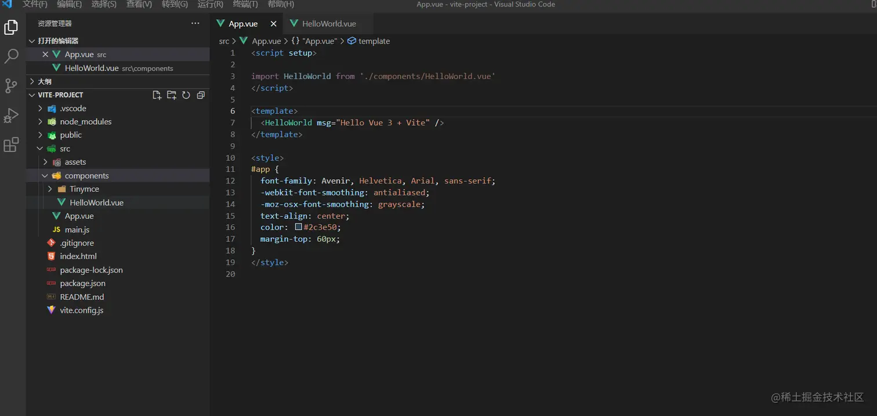Create a new file in VITE-PROJECT
Screen dimensions: 877x416
pos(157,95)
